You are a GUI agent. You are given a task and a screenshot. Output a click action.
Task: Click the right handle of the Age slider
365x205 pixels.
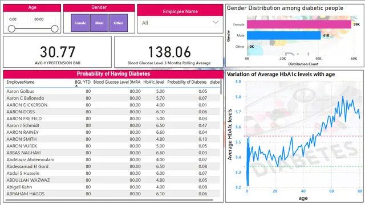point(55,29)
